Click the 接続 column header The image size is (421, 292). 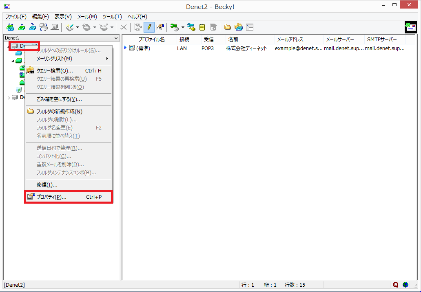click(189, 40)
